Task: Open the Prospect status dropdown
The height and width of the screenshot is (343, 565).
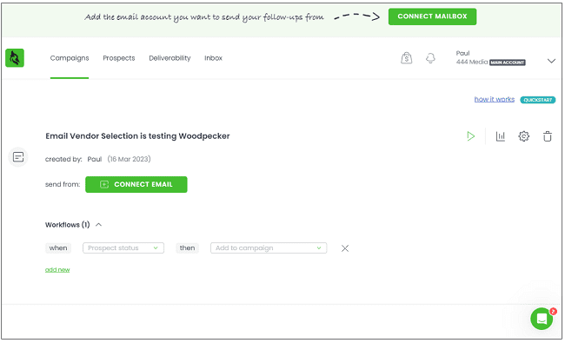Action: point(123,248)
